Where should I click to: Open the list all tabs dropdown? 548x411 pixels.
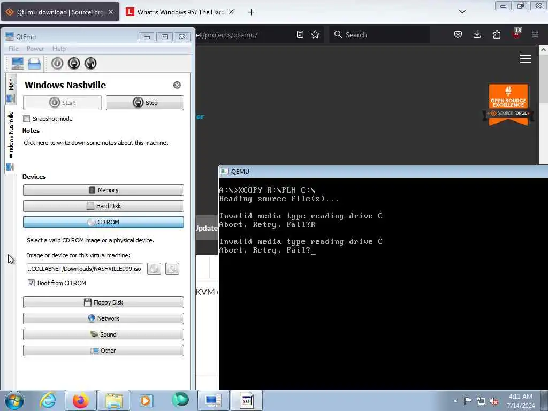(462, 12)
